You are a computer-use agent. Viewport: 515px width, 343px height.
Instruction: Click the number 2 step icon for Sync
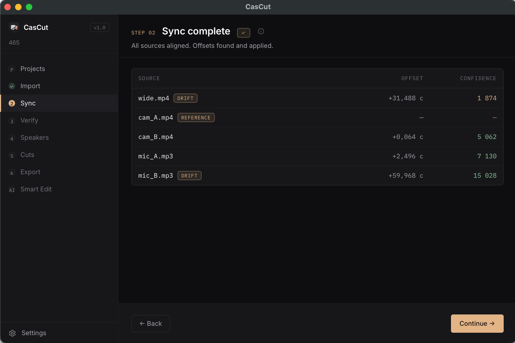[12, 103]
